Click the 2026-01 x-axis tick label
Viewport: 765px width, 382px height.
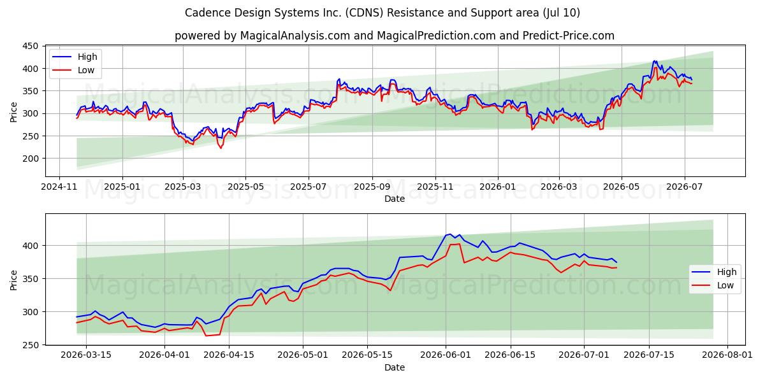pyautogui.click(x=498, y=187)
